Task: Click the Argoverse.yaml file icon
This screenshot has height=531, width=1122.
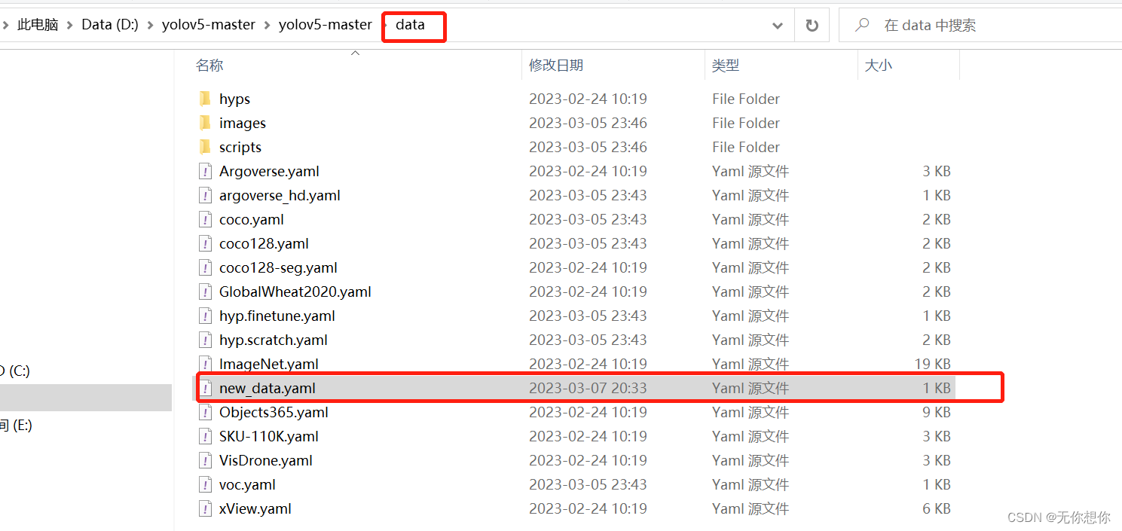Action: [x=205, y=171]
